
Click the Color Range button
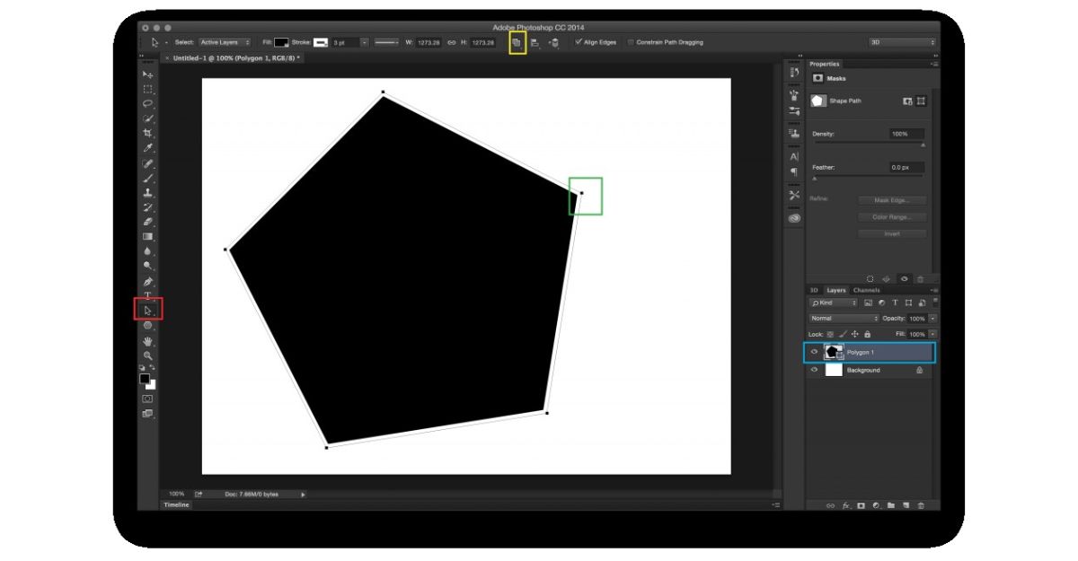pos(892,217)
